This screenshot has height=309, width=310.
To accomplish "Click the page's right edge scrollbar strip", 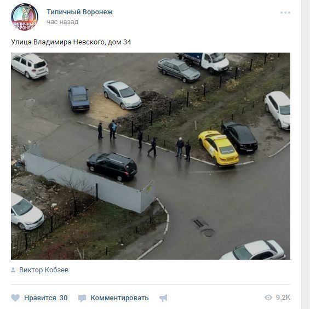I will click(x=306, y=154).
